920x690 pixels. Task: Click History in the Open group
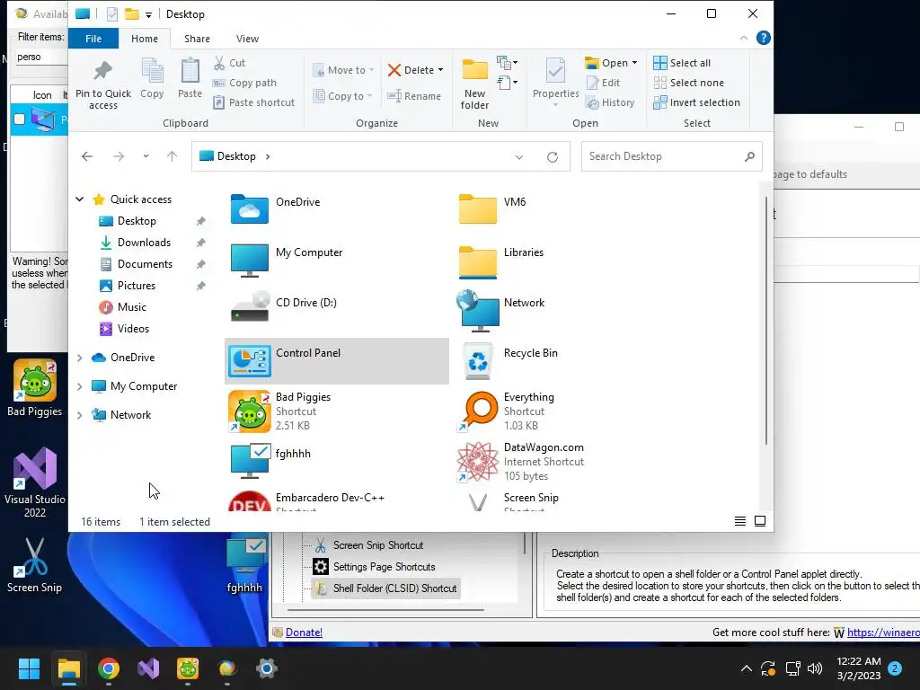pyautogui.click(x=610, y=102)
